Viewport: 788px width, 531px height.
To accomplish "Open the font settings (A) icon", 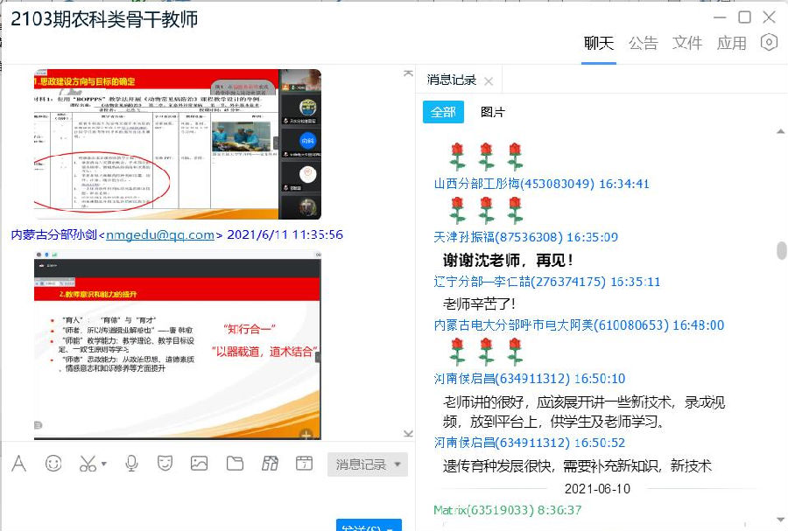I will (18, 464).
